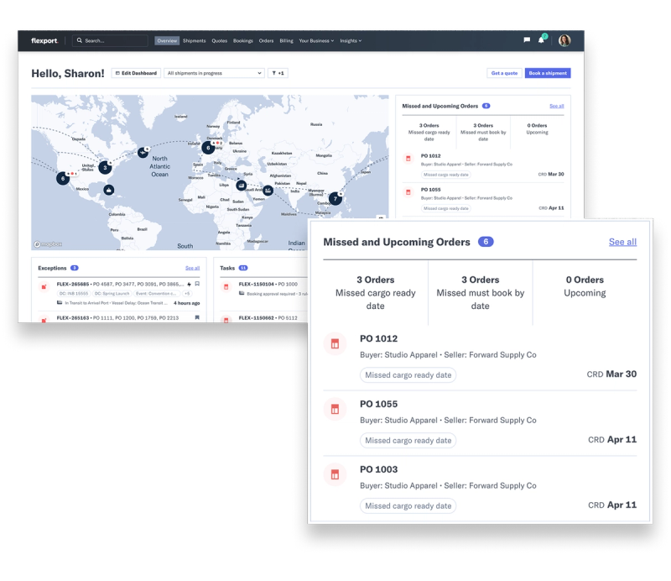671x581 pixels.
Task: Click the Tasks count badge 11
Action: click(x=243, y=268)
